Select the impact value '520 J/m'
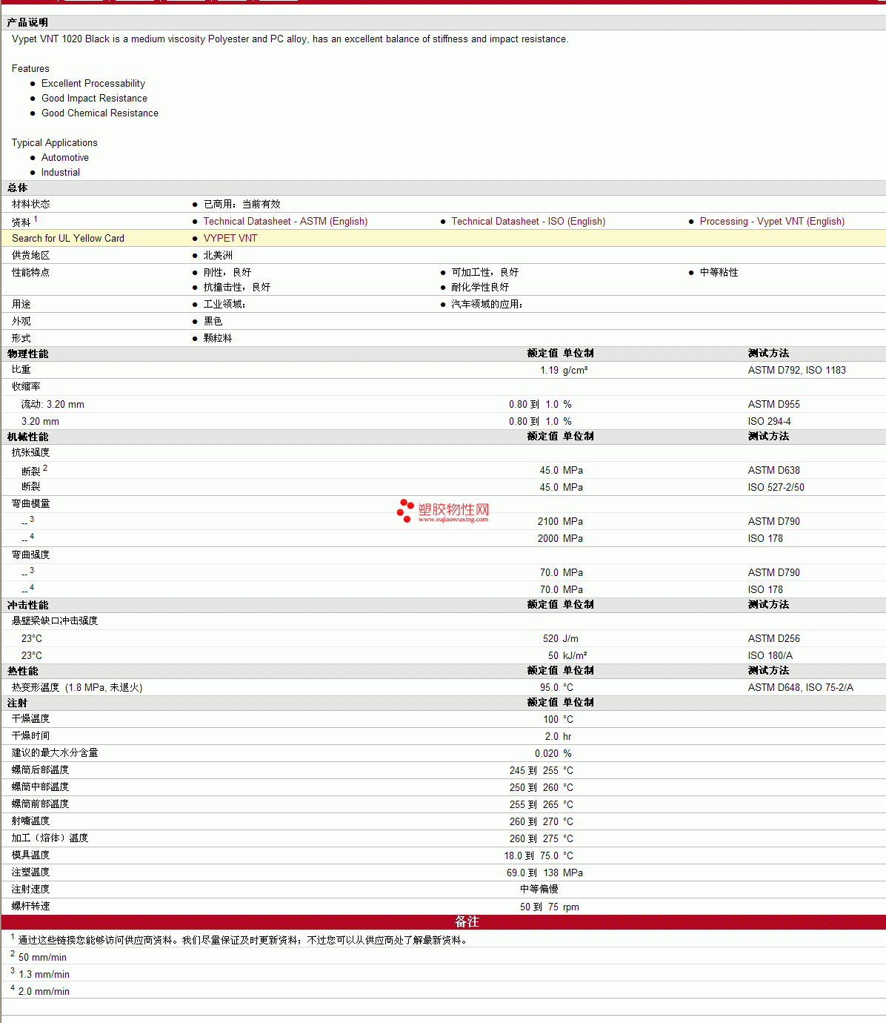Image resolution: width=886 pixels, height=1023 pixels. [x=561, y=638]
